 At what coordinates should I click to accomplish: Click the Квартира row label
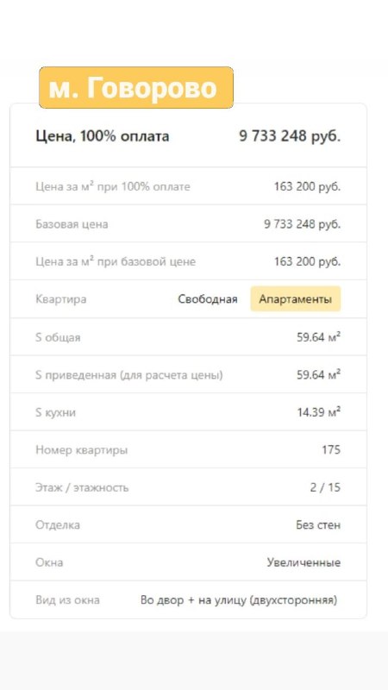point(60,299)
